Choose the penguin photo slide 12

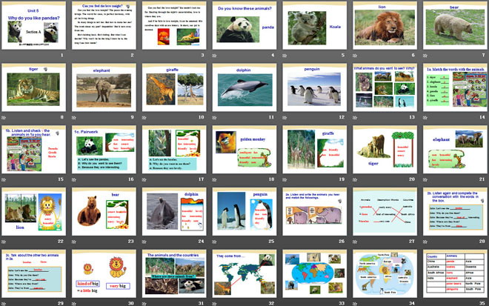click(x=313, y=88)
